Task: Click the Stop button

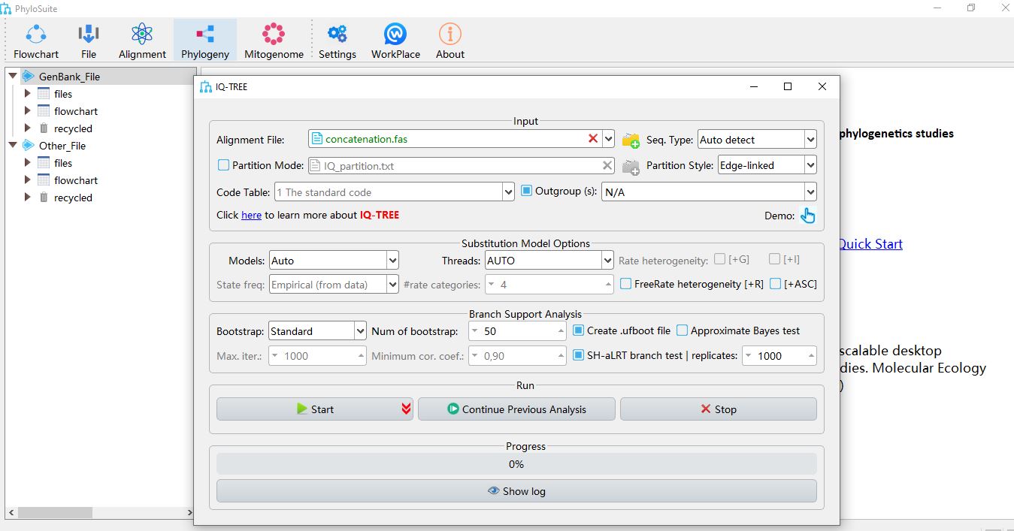Action: coord(718,409)
